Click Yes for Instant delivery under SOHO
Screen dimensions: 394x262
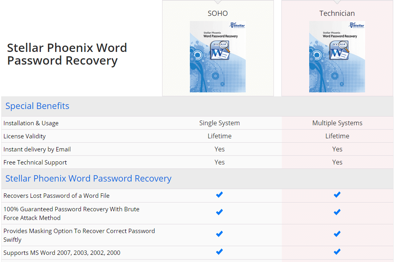[219, 149]
